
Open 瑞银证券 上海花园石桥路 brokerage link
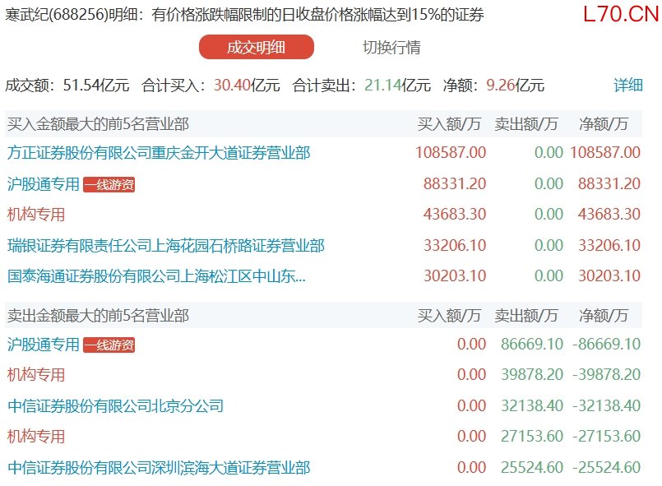click(x=165, y=245)
